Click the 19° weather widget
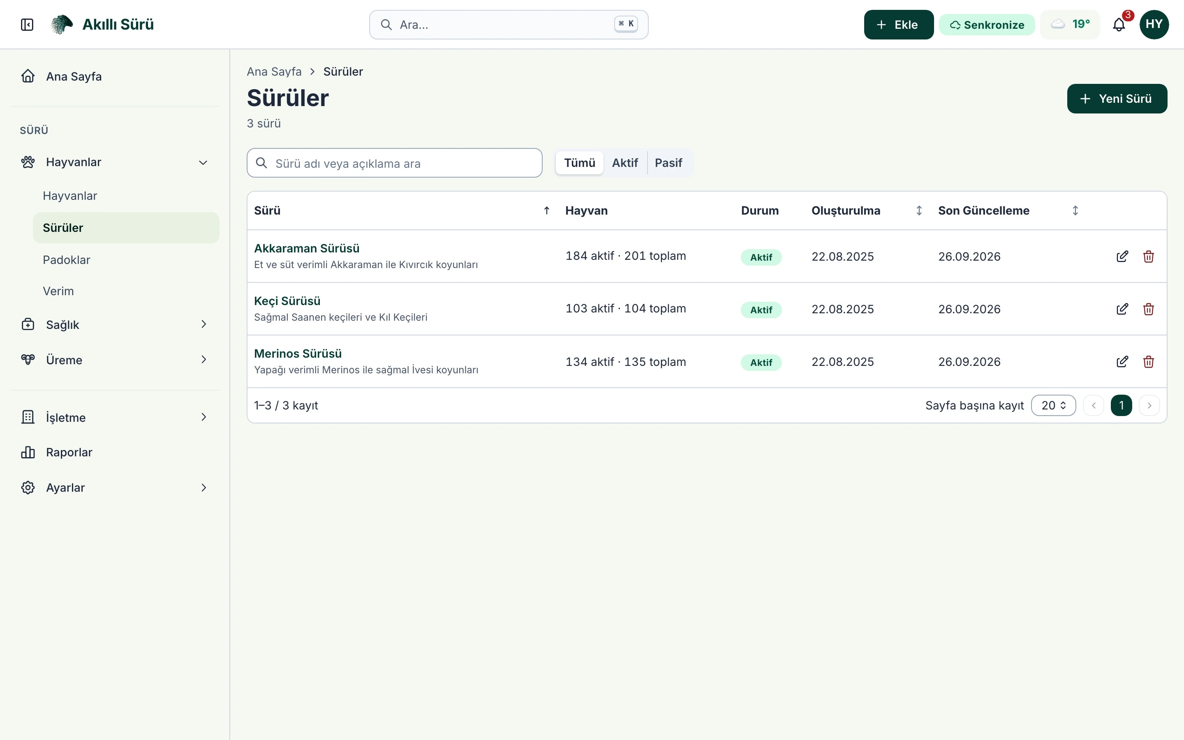This screenshot has width=1184, height=740. tap(1070, 25)
